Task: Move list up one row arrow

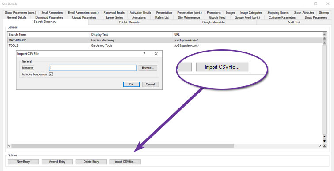Action: click(324, 43)
